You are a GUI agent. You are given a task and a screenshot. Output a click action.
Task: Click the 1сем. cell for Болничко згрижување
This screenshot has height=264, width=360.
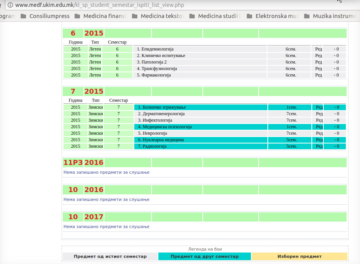tap(290, 107)
